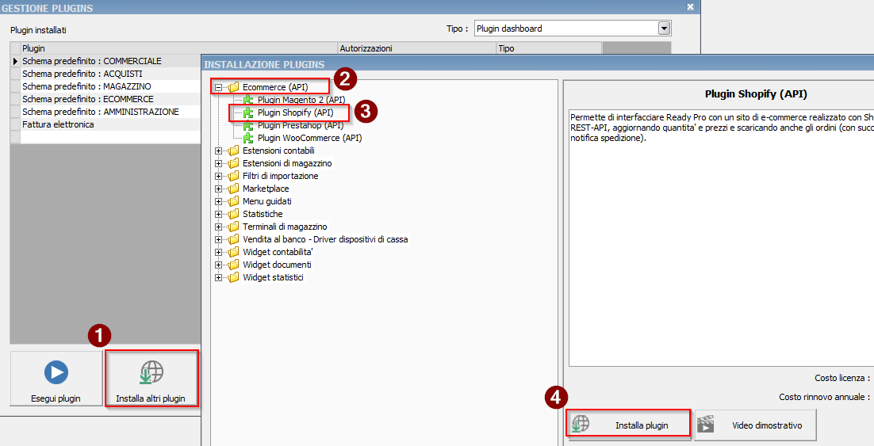Click the green puzzle icon for Plugin Magento 2
Viewport: 874px width, 446px height.
248,100
